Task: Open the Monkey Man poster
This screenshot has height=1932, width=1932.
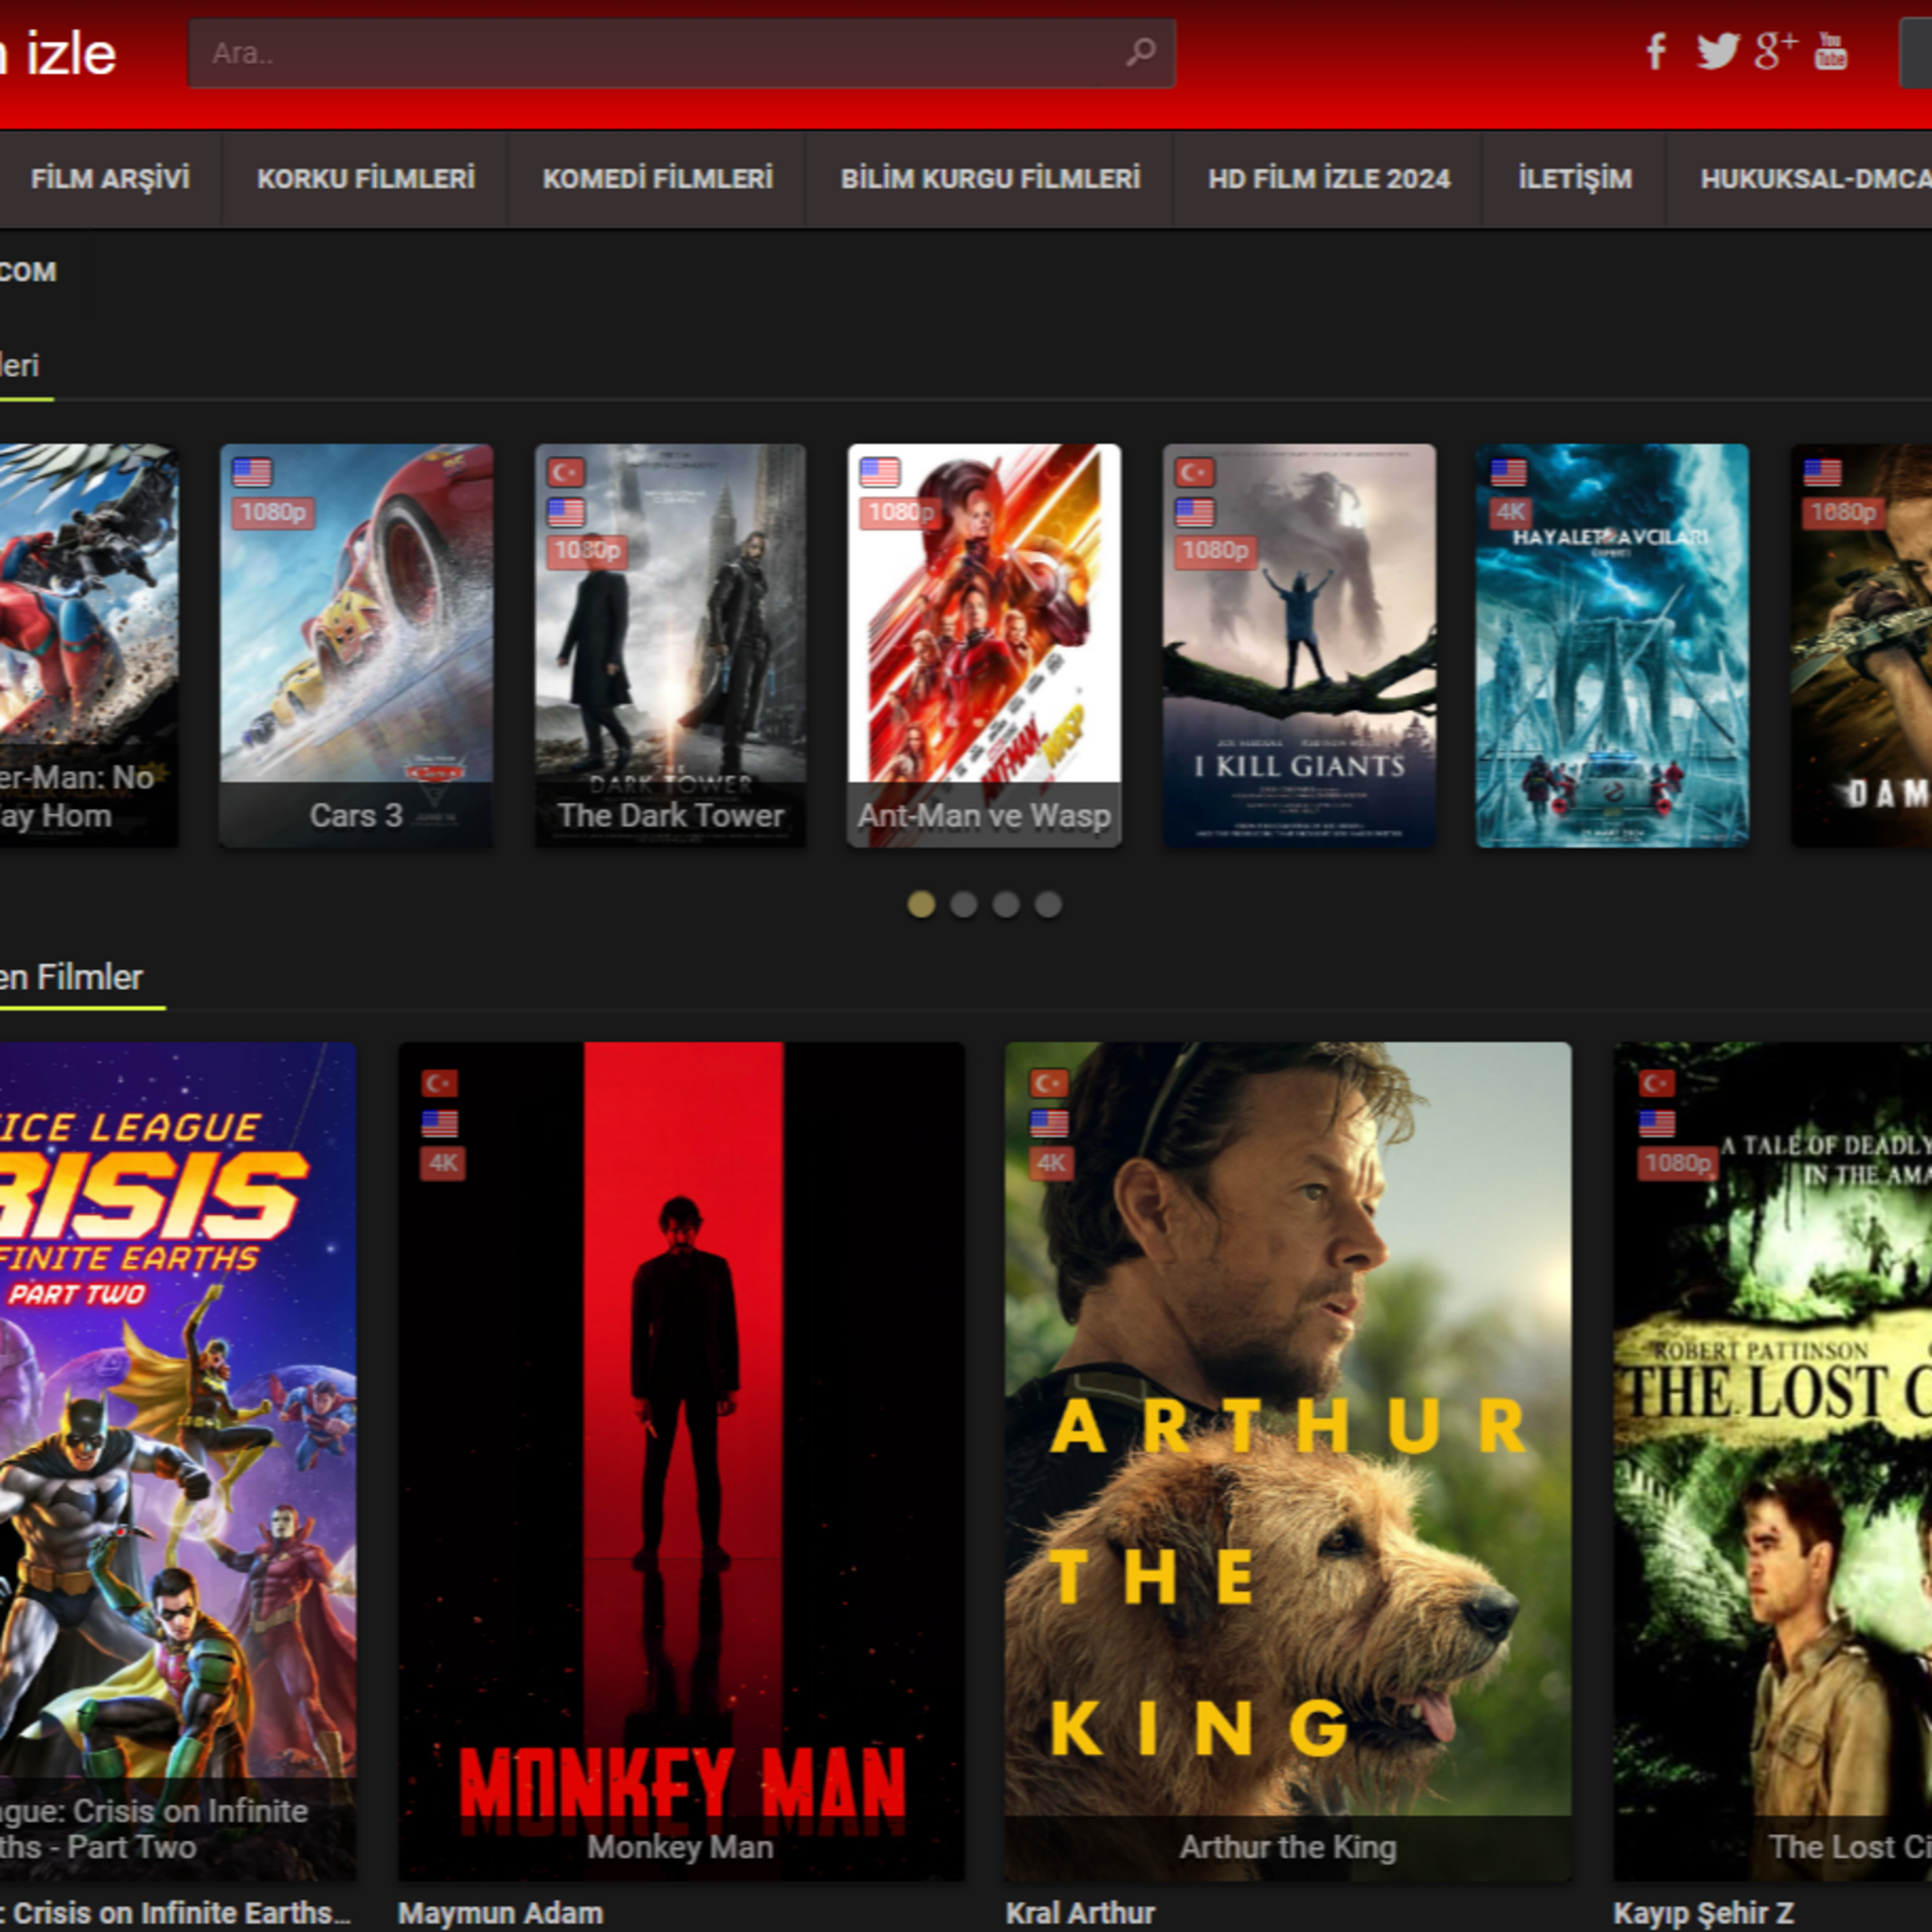Action: (x=682, y=1461)
